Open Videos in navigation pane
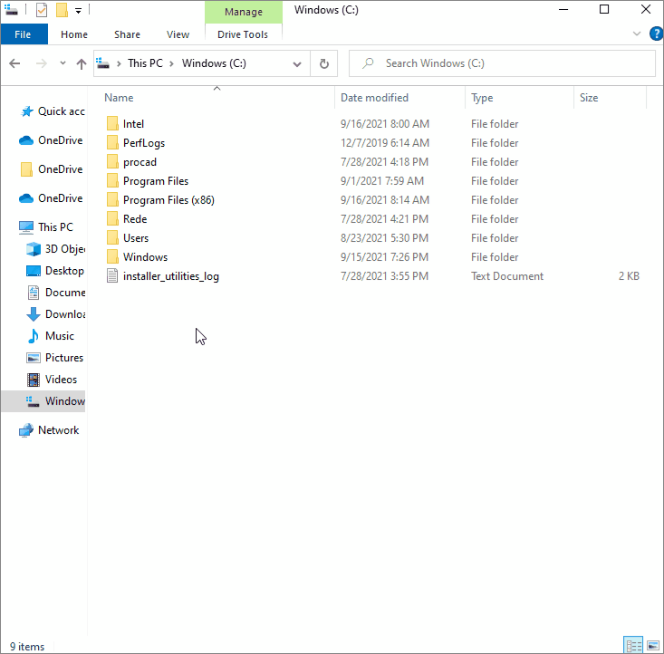664x654 pixels. point(52,380)
